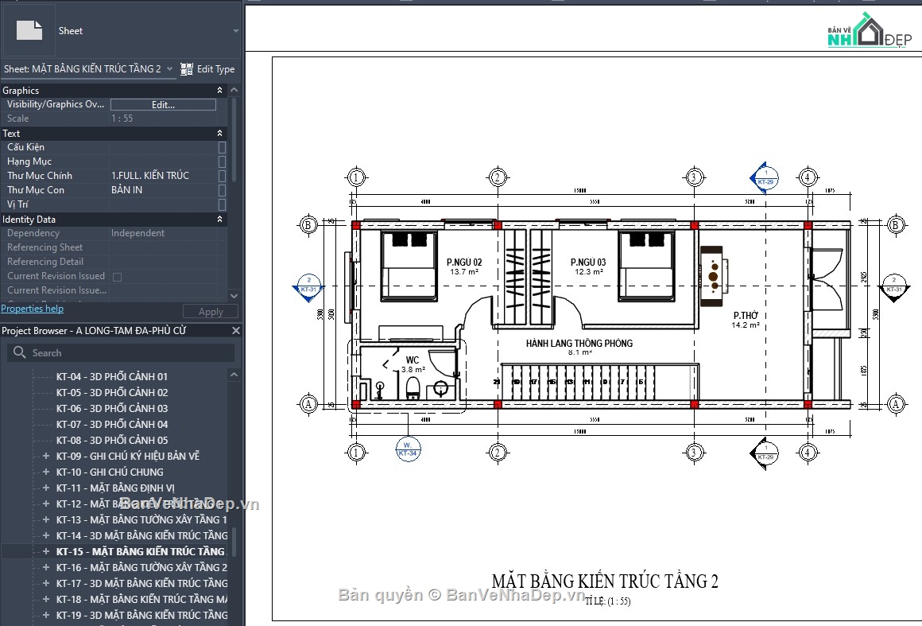This screenshot has height=626, width=922.
Task: Select the bed in P.NGU 02
Action: click(409, 266)
